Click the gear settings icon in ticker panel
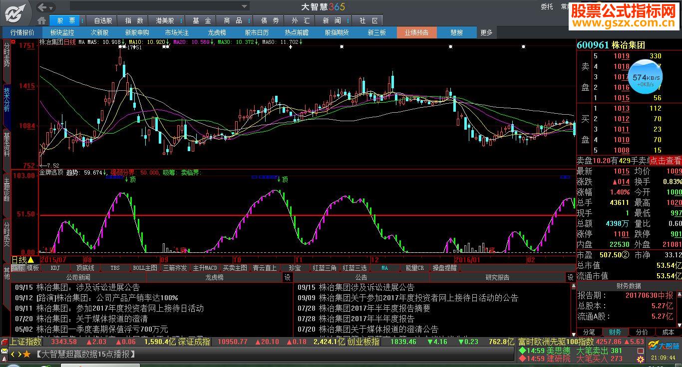This screenshot has height=367, width=682. 641,359
